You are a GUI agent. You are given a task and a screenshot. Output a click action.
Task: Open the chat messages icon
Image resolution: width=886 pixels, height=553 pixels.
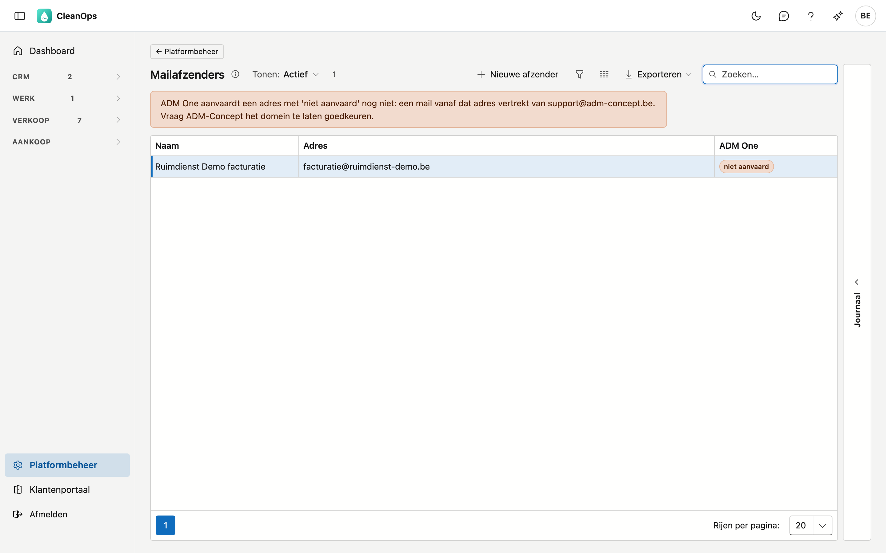(784, 16)
